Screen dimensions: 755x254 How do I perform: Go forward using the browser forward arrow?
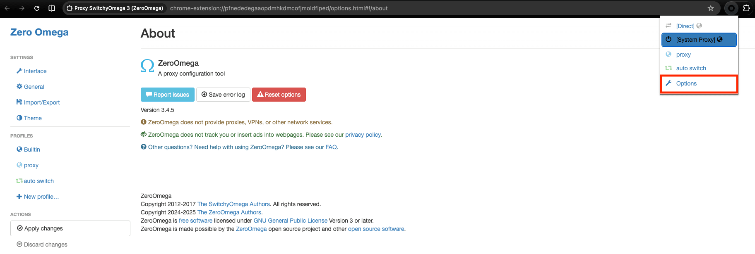point(22,8)
